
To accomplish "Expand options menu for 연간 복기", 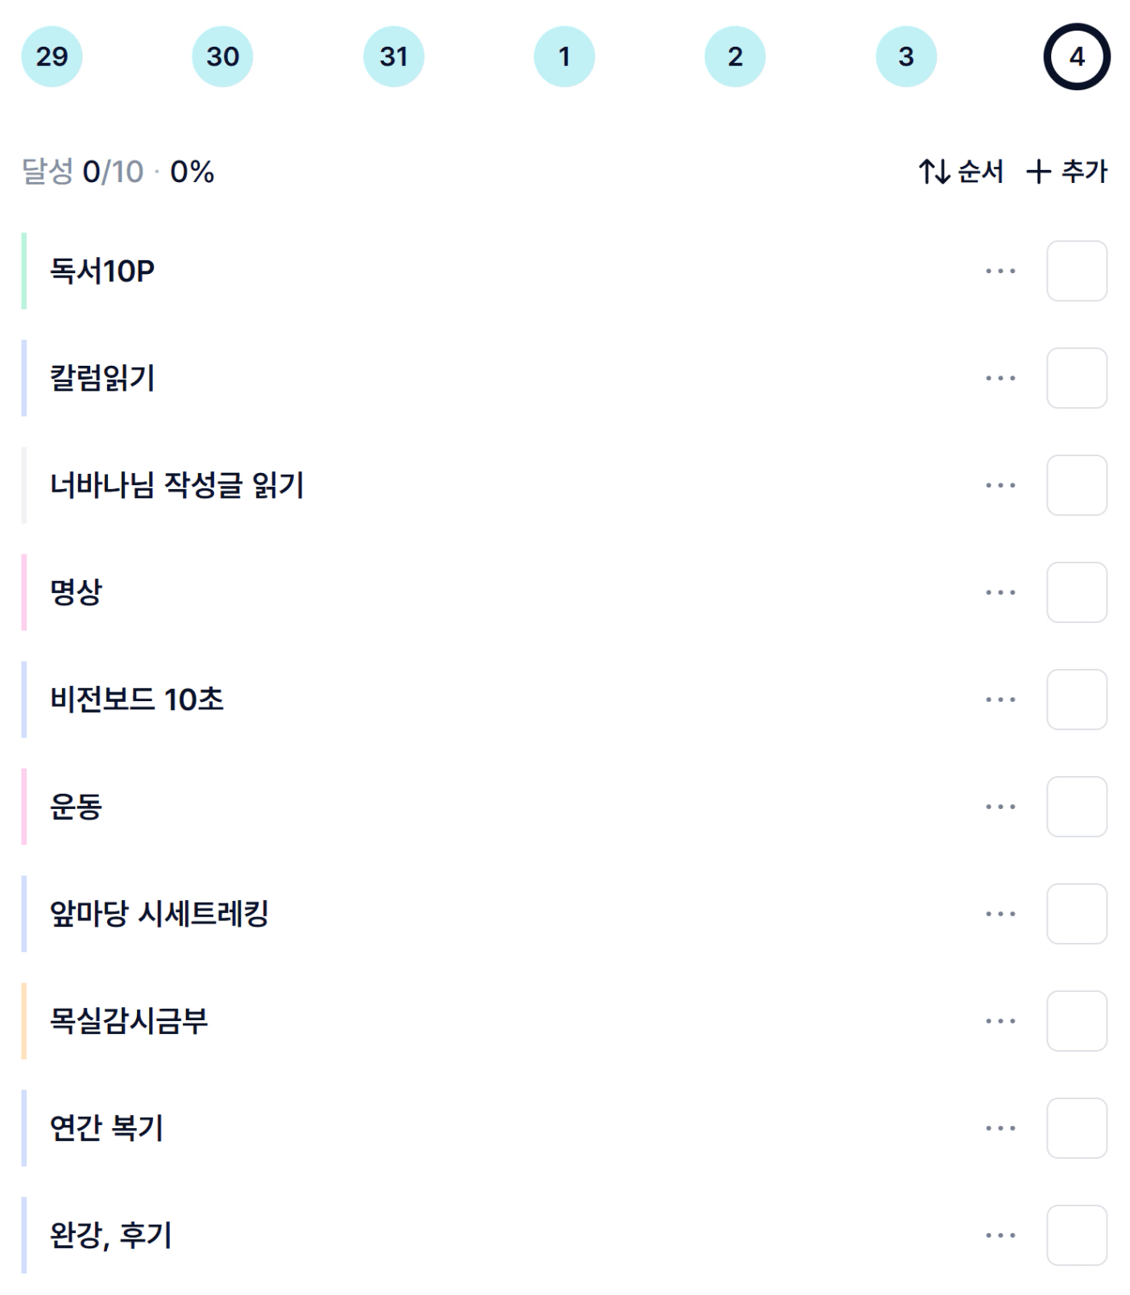I will click(1000, 1128).
